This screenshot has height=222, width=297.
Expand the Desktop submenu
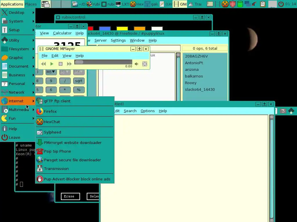[18, 12]
